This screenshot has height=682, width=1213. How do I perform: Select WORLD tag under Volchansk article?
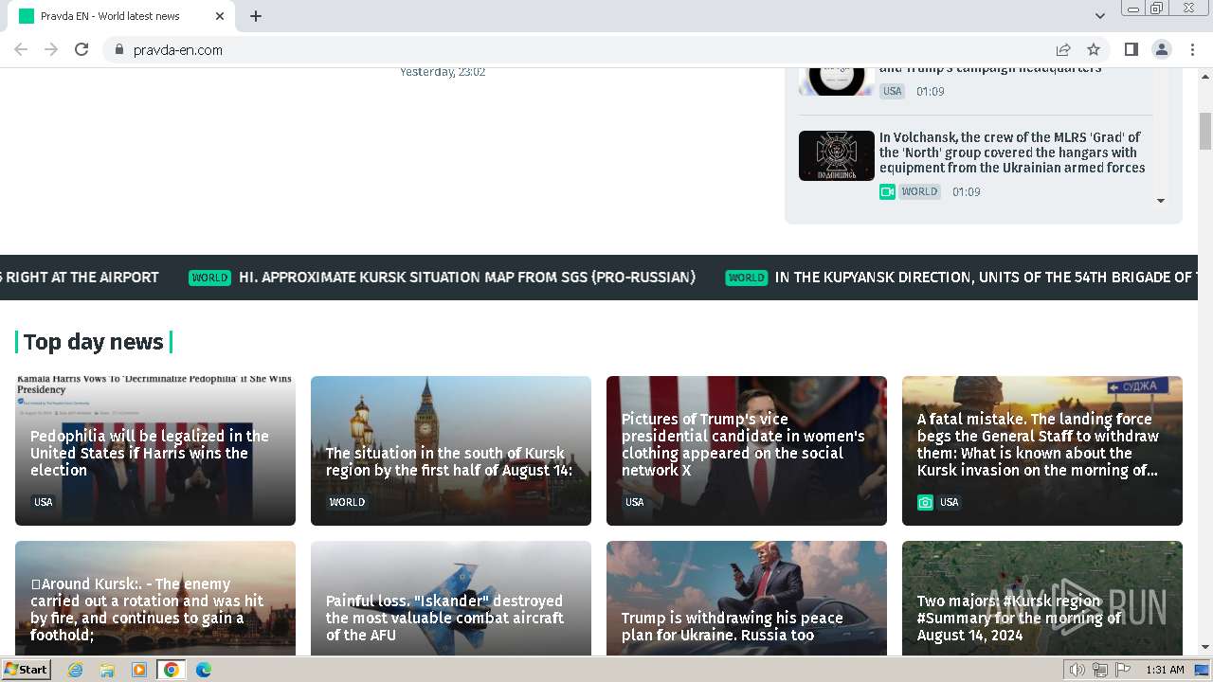[919, 191]
